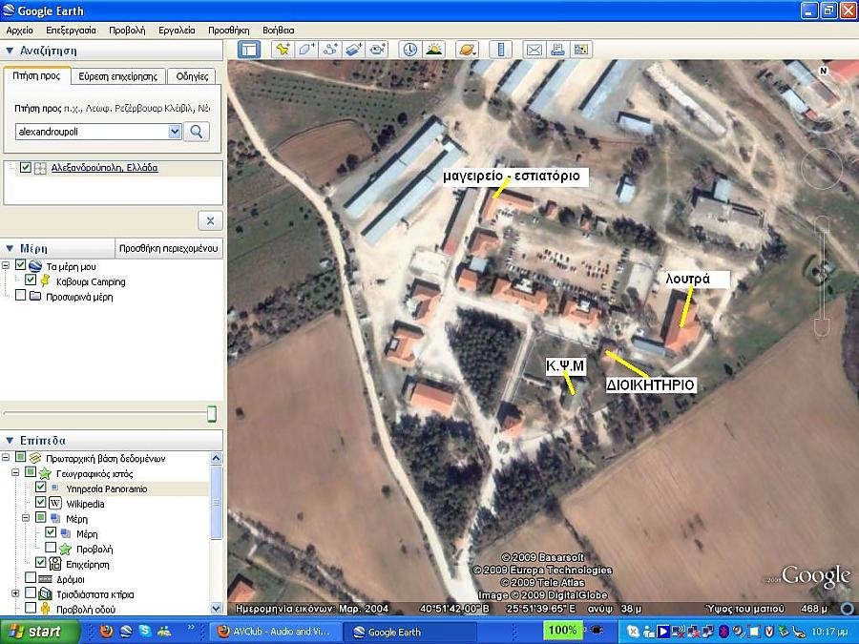859x644 pixels.
Task: Toggle the sunlight display icon
Action: coord(434,50)
